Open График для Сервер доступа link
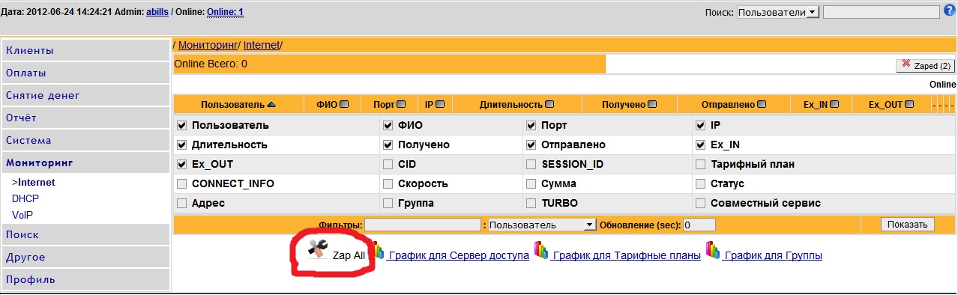 click(458, 255)
